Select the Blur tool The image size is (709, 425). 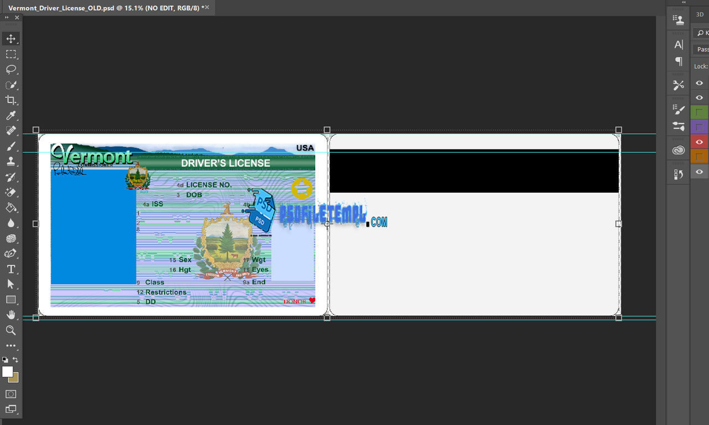click(11, 223)
